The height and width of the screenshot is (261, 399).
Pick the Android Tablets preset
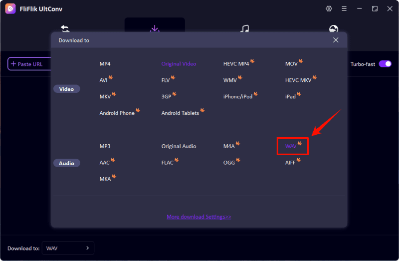pyautogui.click(x=180, y=113)
